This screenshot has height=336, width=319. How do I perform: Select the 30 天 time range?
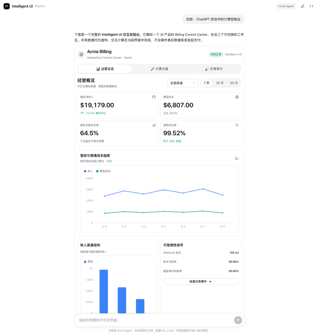[219, 83]
